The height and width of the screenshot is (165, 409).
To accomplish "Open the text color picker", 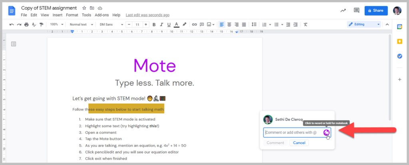I will (177, 24).
